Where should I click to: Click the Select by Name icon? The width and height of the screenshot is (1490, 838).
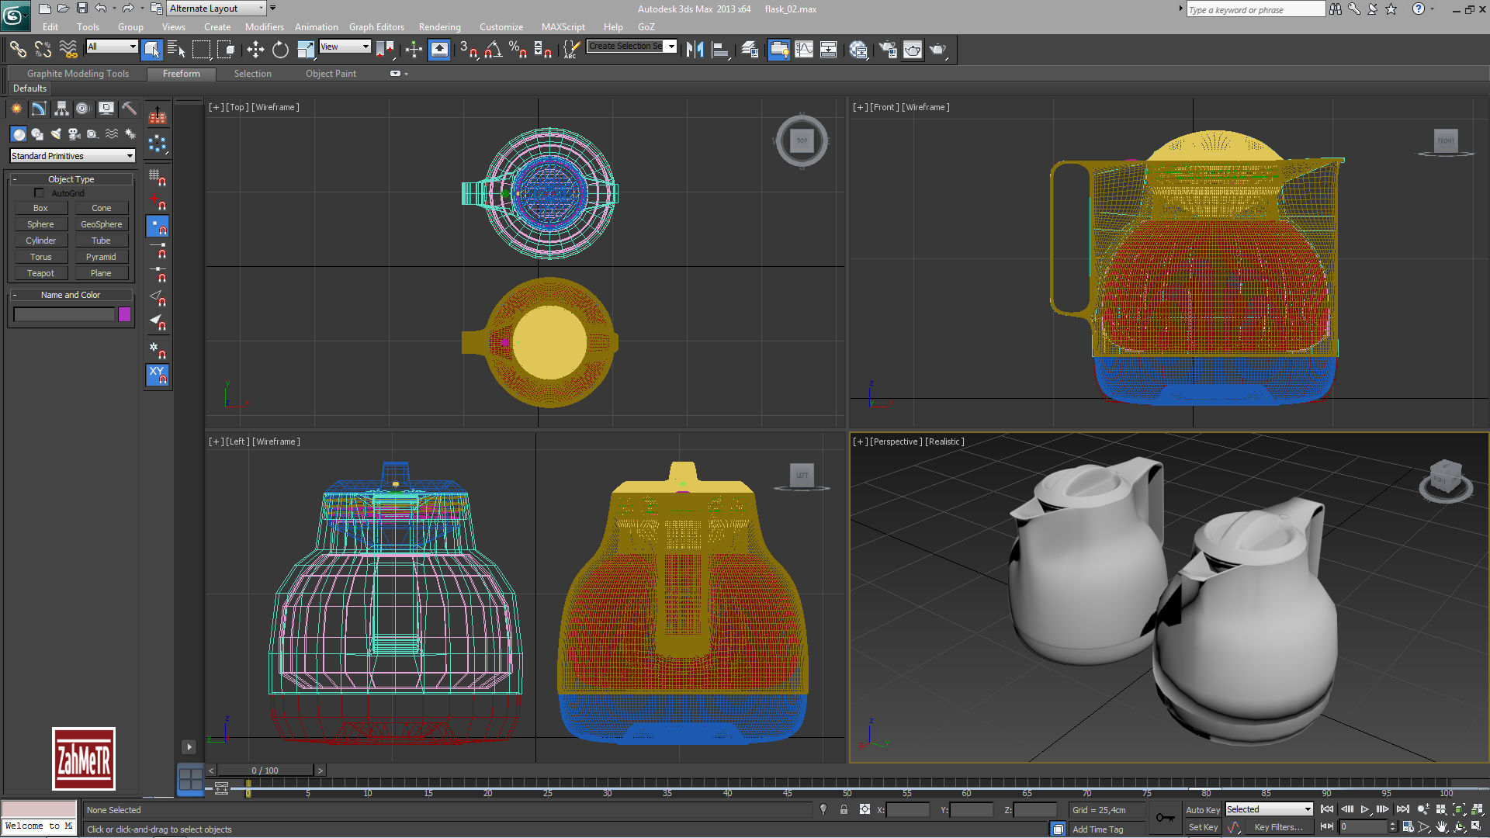point(176,50)
